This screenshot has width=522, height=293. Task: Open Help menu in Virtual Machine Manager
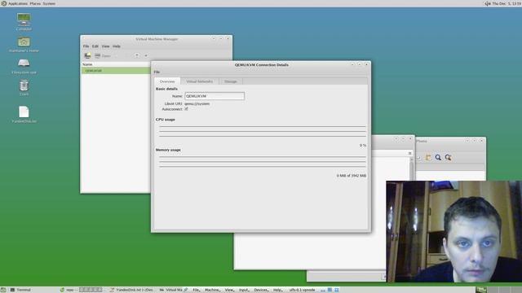116,46
